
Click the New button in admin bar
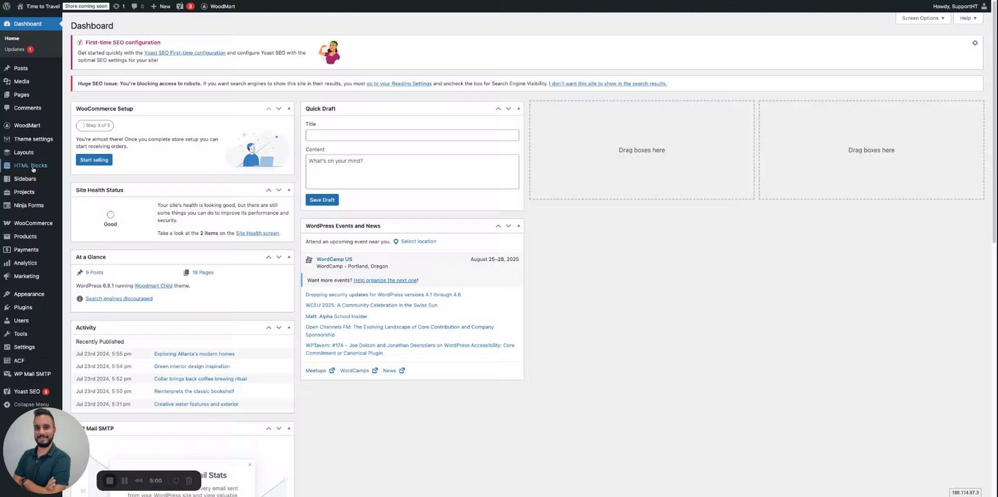pos(160,6)
